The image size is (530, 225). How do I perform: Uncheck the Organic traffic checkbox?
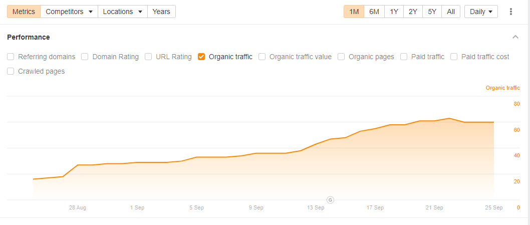click(x=201, y=57)
